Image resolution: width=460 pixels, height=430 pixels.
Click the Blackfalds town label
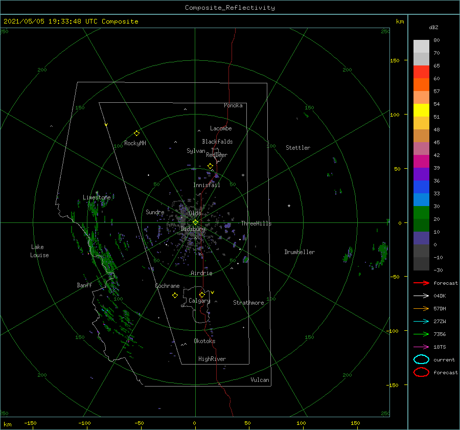click(x=217, y=142)
